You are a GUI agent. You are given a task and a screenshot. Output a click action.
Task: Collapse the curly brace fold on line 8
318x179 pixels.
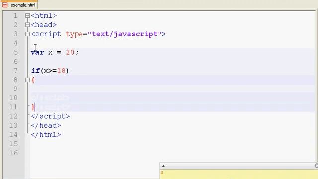click(x=28, y=80)
